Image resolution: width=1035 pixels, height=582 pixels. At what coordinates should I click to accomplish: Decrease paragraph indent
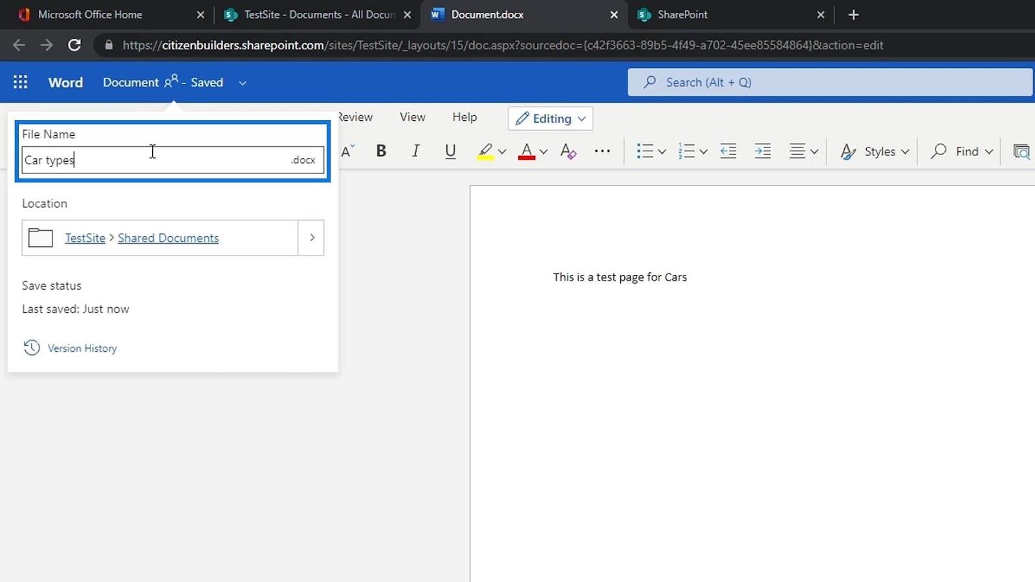(x=728, y=151)
